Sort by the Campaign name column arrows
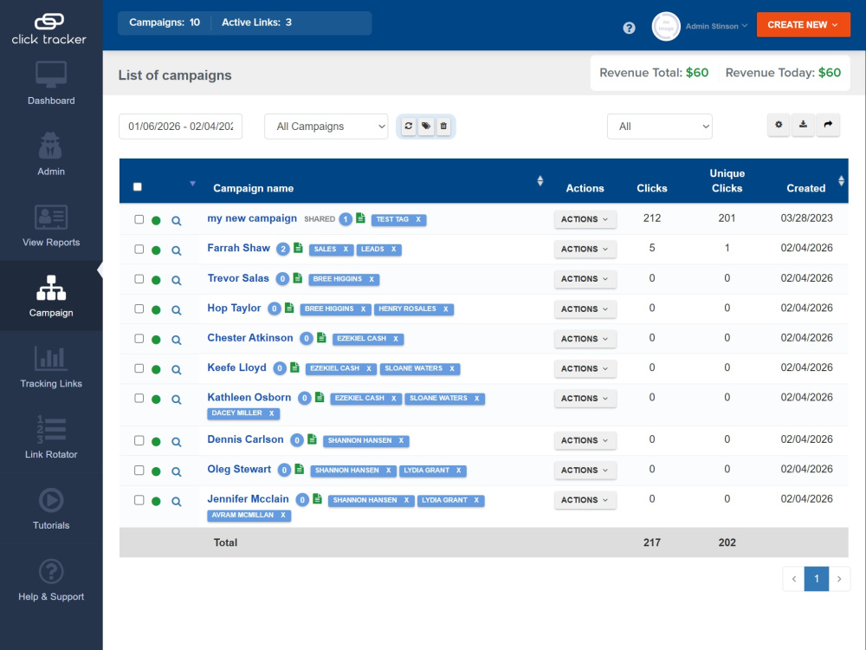 [540, 181]
